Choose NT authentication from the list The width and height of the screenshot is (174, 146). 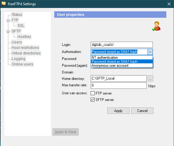[x=122, y=58]
